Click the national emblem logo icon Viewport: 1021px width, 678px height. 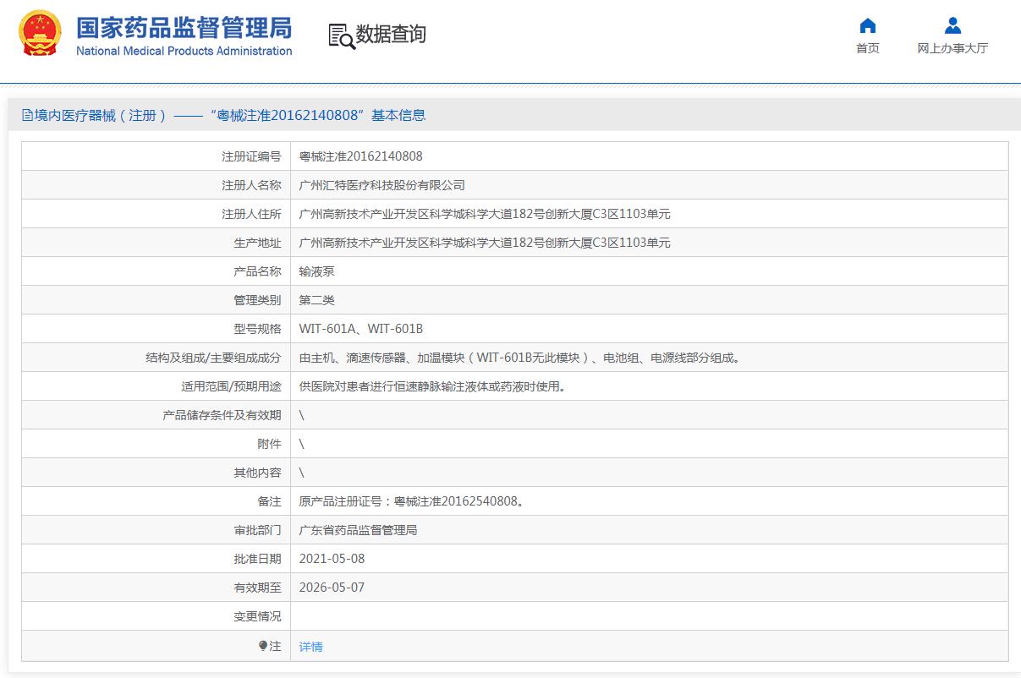click(x=40, y=35)
